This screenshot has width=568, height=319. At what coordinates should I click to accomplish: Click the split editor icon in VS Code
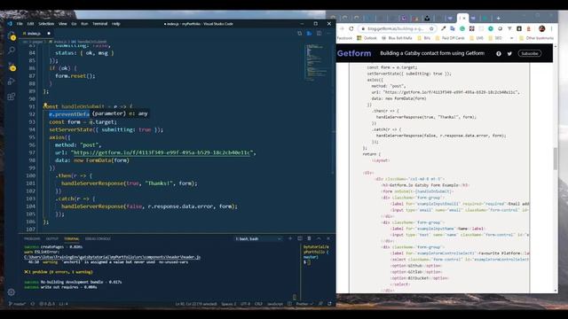pyautogui.click(x=319, y=34)
